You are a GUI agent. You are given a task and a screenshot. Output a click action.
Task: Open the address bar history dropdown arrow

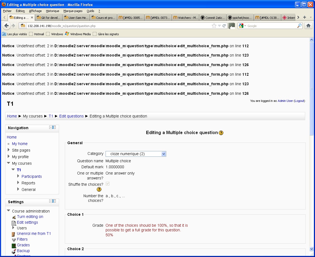point(219,26)
